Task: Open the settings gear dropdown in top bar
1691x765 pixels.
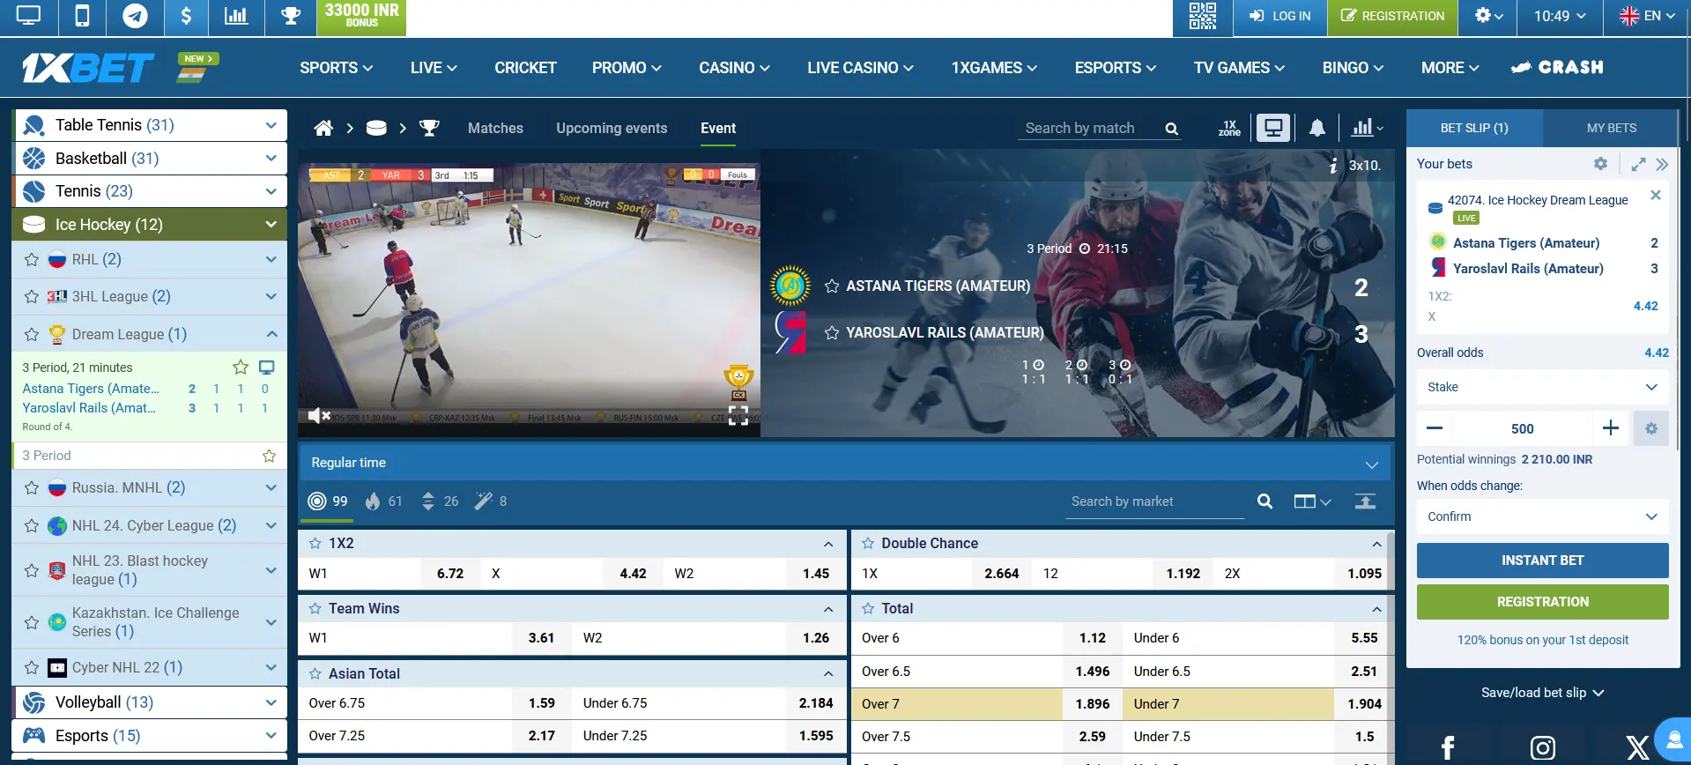Action: pos(1488,16)
